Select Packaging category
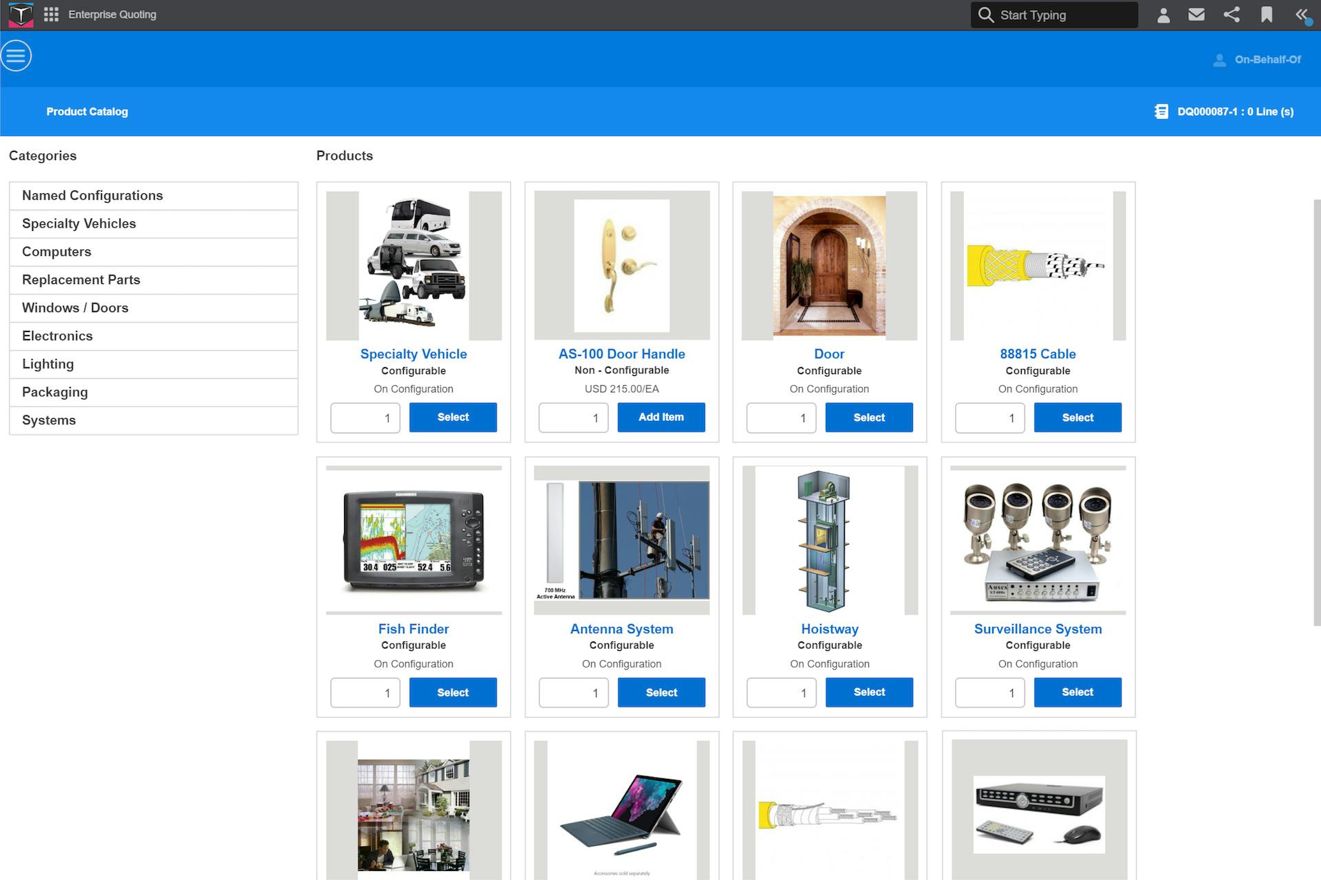The height and width of the screenshot is (880, 1321). (x=153, y=393)
